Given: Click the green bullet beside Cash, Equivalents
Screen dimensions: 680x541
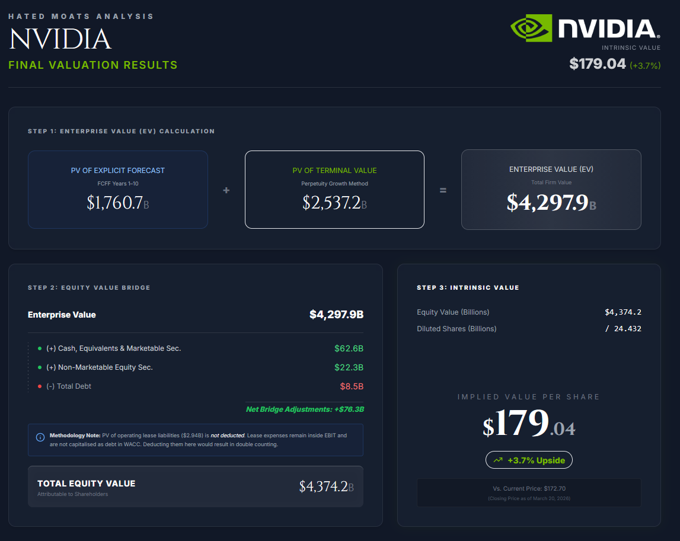Looking at the screenshot, I should (40, 348).
